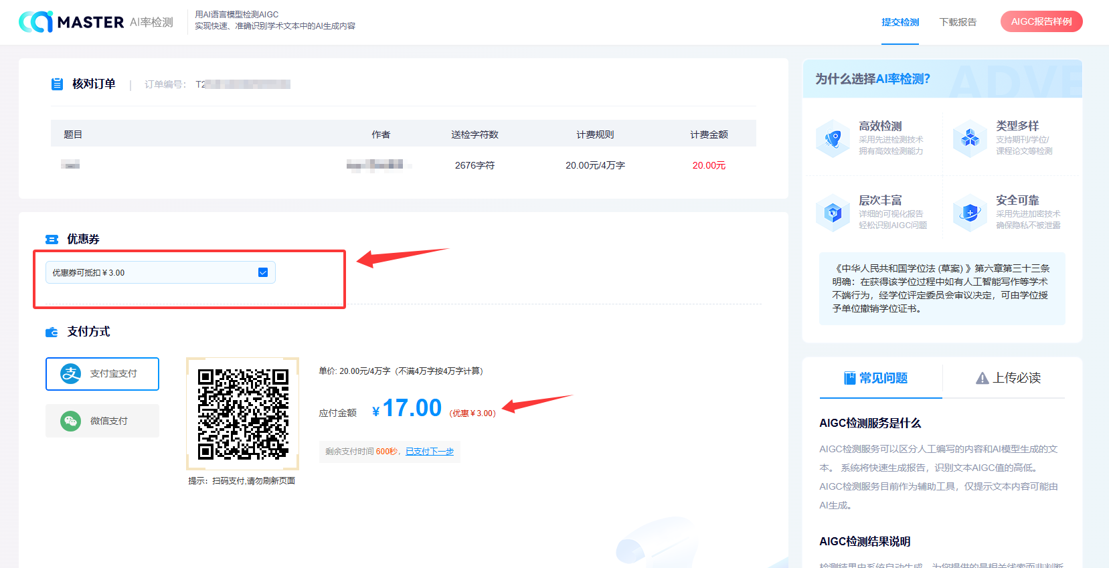Toggle the 优惠券可抵扣 ¥3.00 checkbox
This screenshot has width=1109, height=568.
click(x=263, y=272)
